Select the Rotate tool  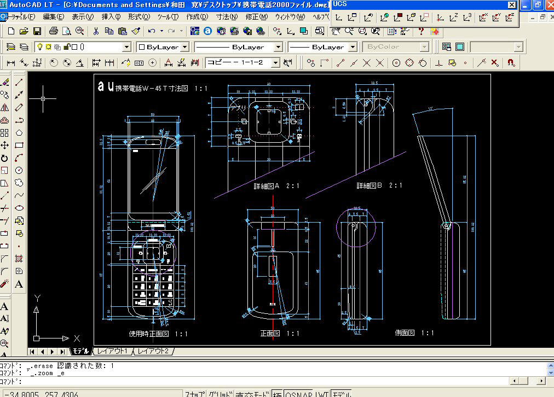[x=4, y=158]
